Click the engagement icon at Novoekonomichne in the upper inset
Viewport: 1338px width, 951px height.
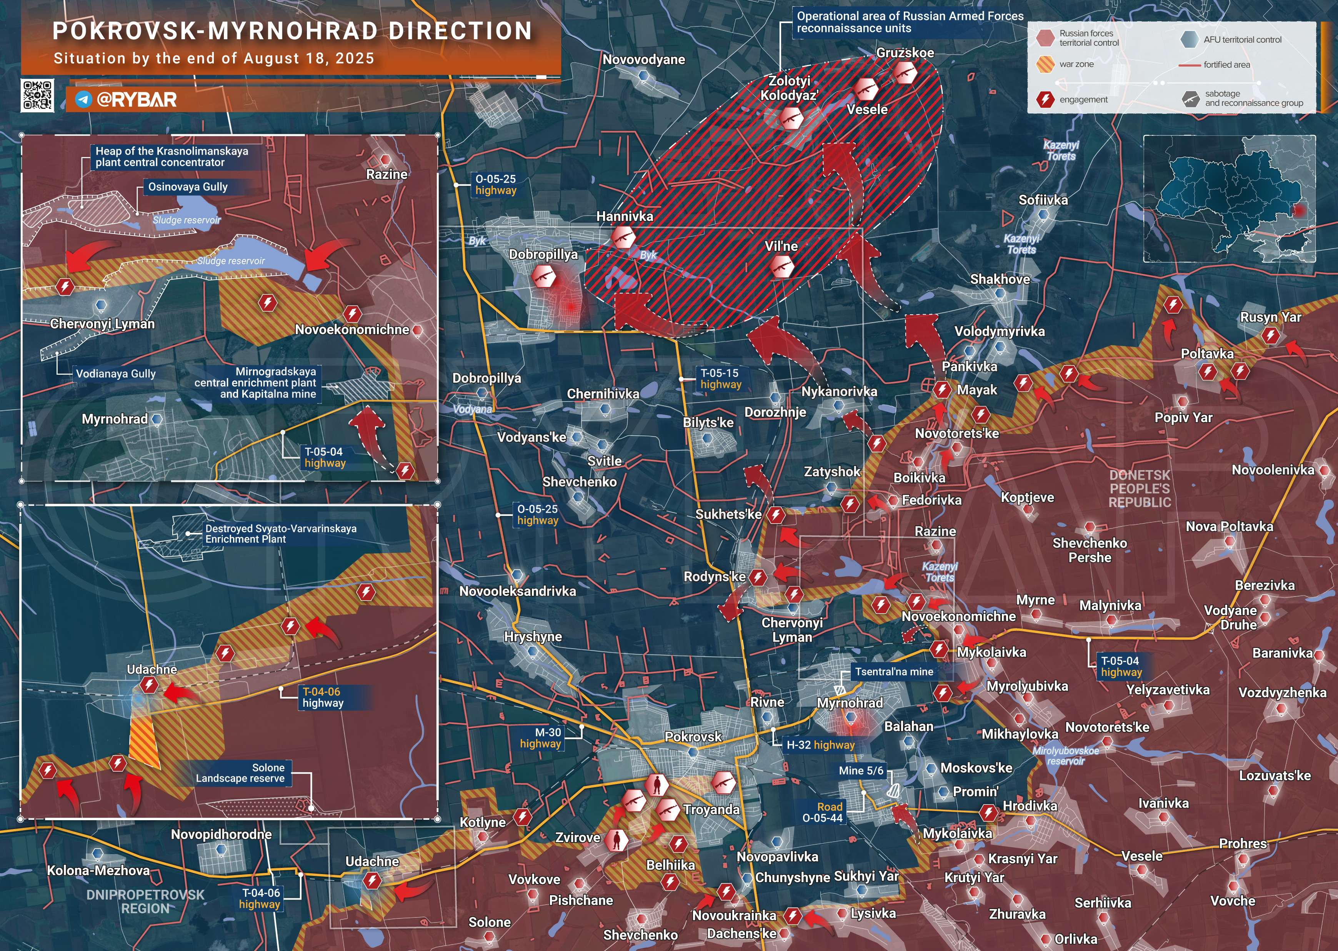click(x=352, y=313)
